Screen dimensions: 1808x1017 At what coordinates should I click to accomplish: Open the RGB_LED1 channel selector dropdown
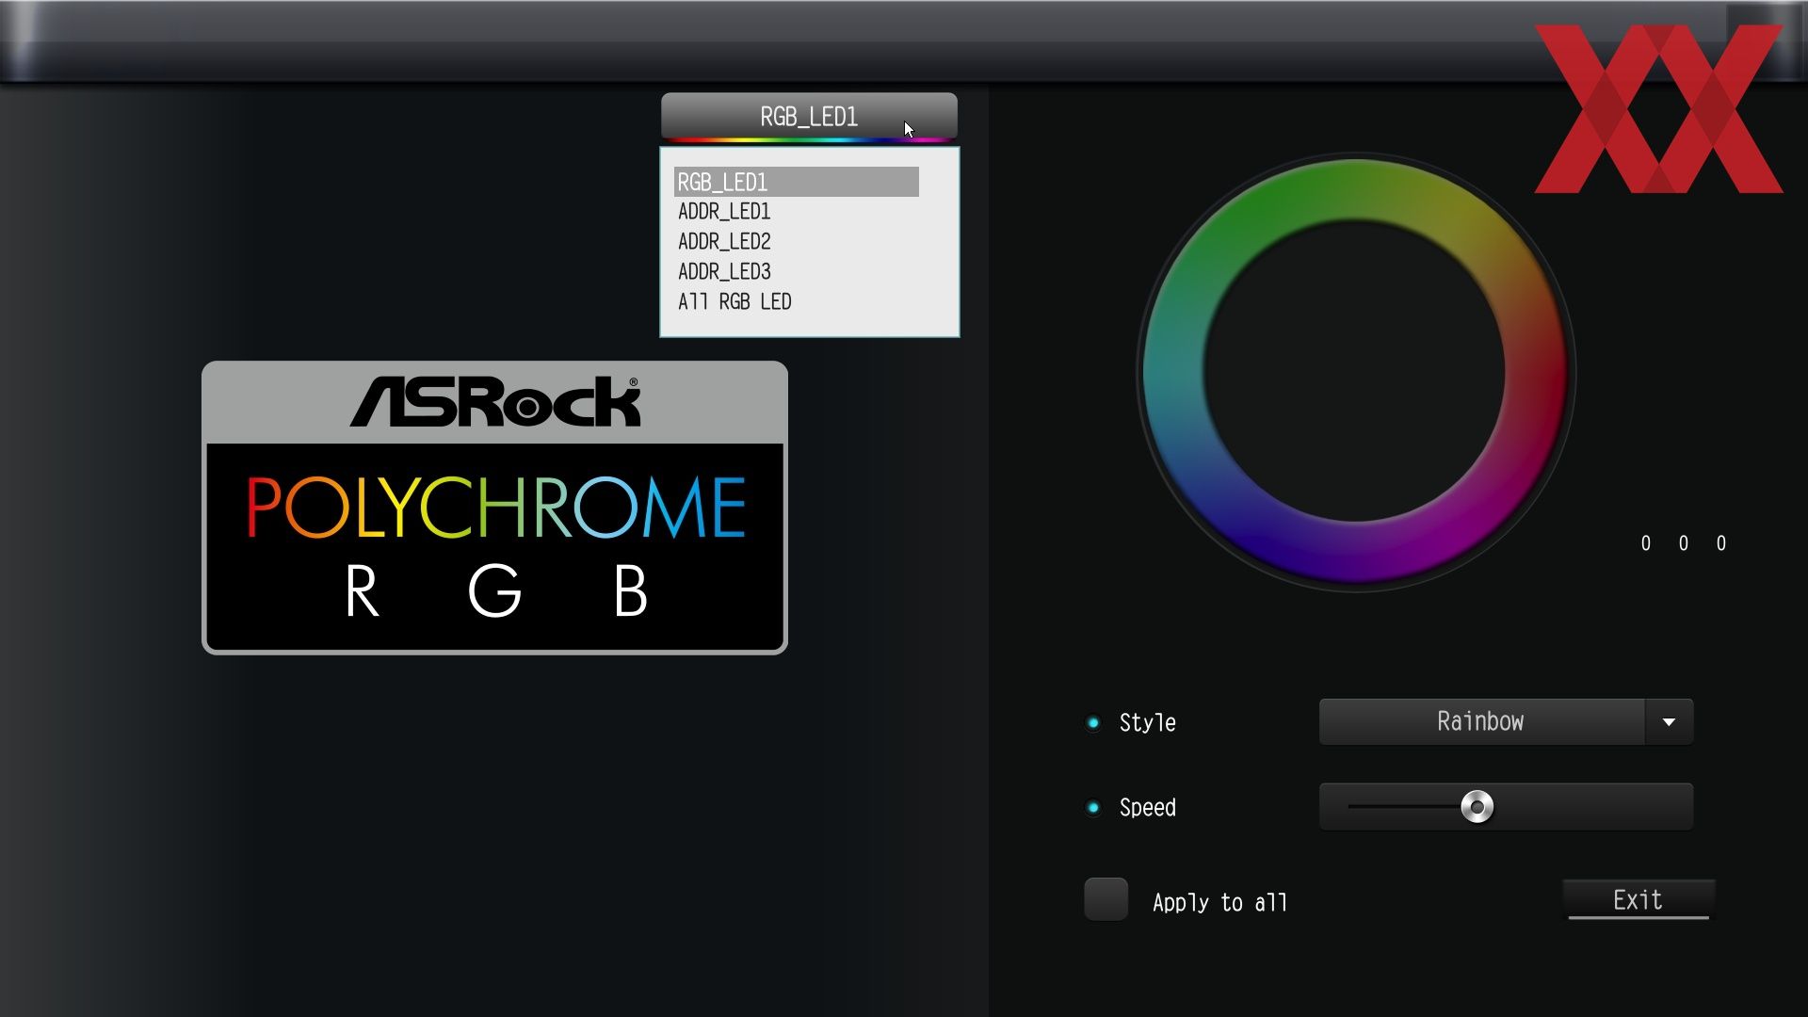(x=809, y=117)
